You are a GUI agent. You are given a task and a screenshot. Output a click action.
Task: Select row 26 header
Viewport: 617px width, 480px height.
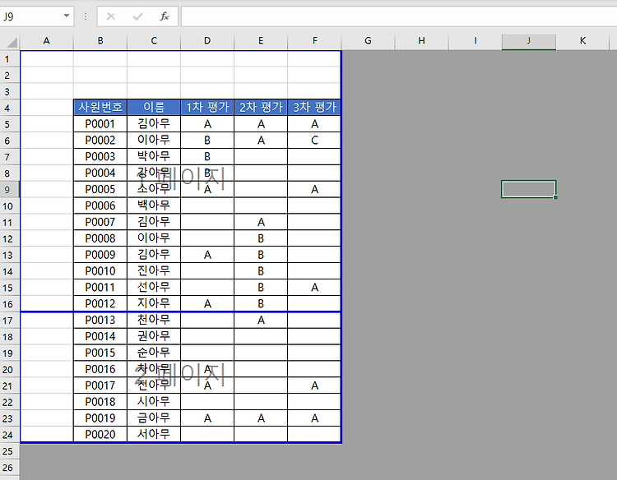(9, 468)
